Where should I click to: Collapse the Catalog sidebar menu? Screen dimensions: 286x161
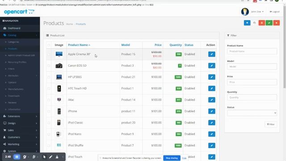click(x=20, y=35)
